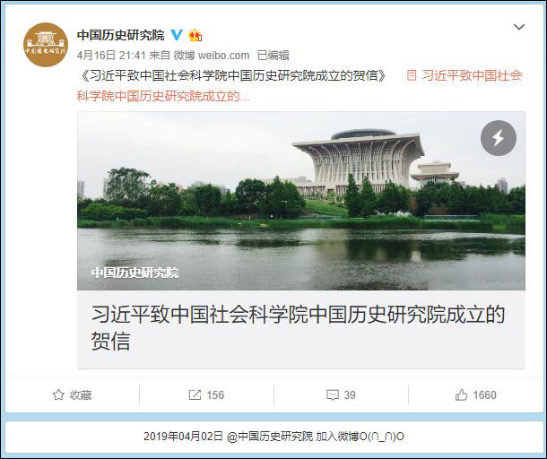Click the lightning bolt article icon
This screenshot has width=547, height=459.
[499, 138]
